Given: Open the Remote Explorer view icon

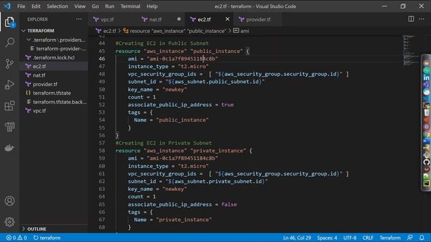Looking at the screenshot, I should (9, 127).
